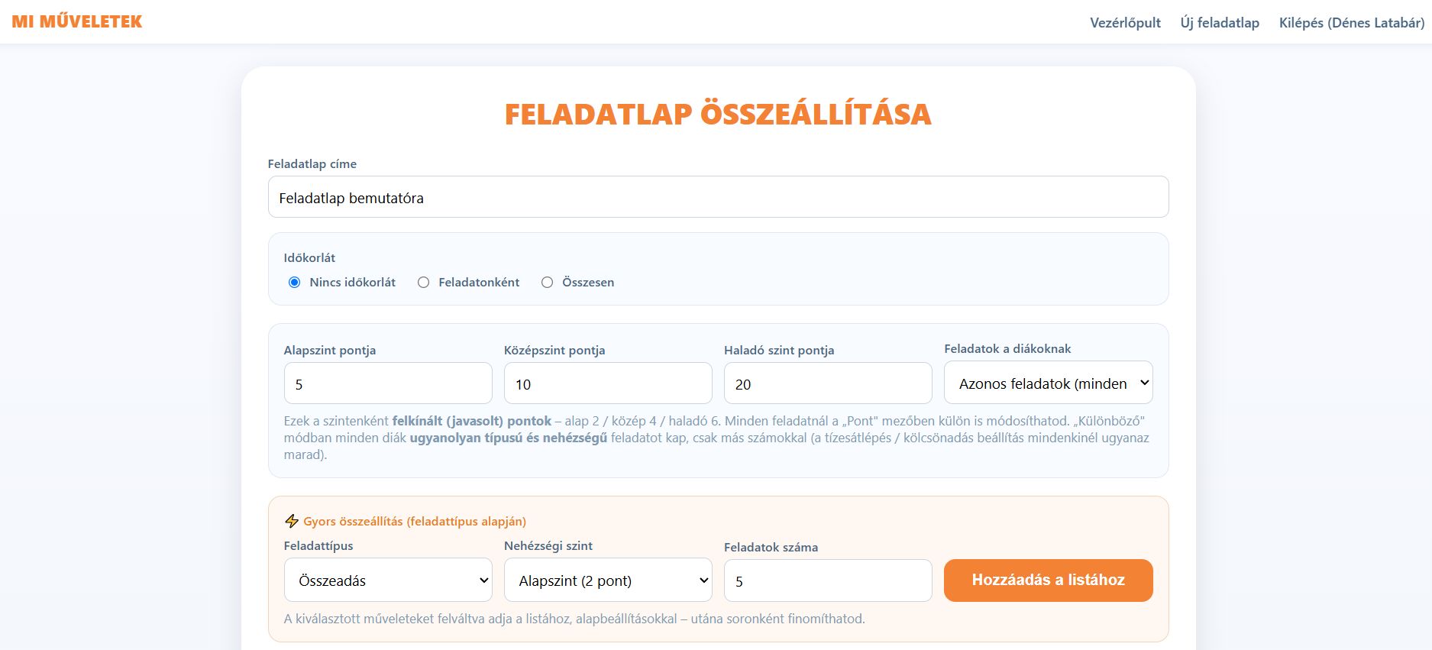The image size is (1432, 650).
Task: Select the Nincs időkorlát radio button
Action: click(294, 282)
